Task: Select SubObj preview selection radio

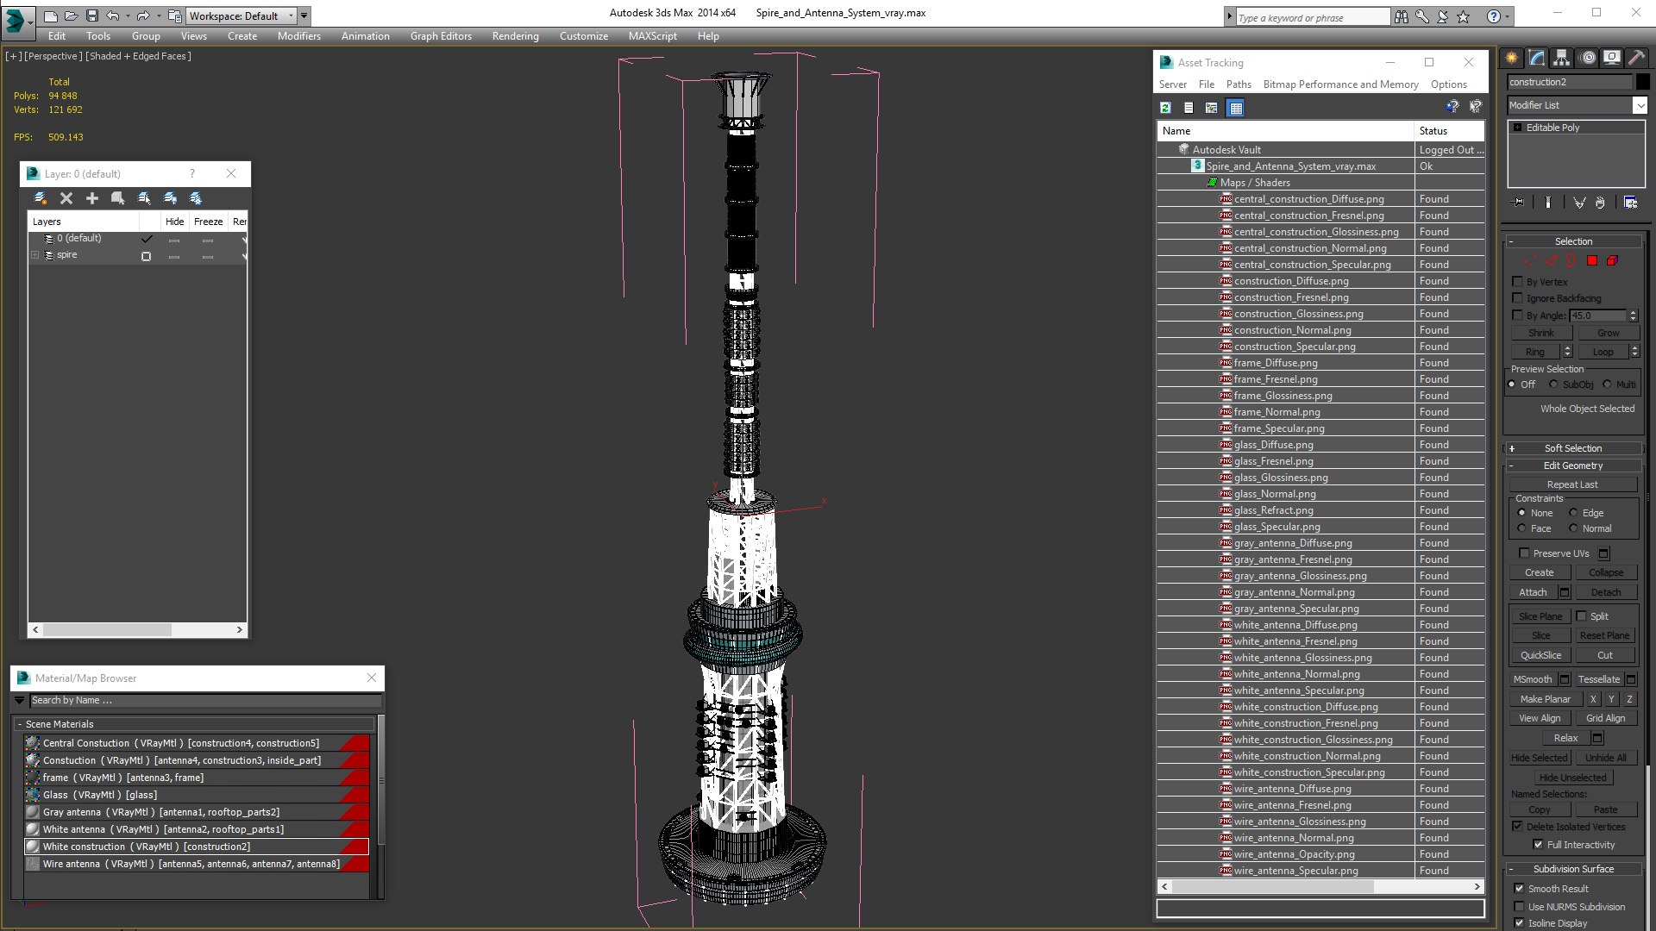Action: coord(1554,384)
